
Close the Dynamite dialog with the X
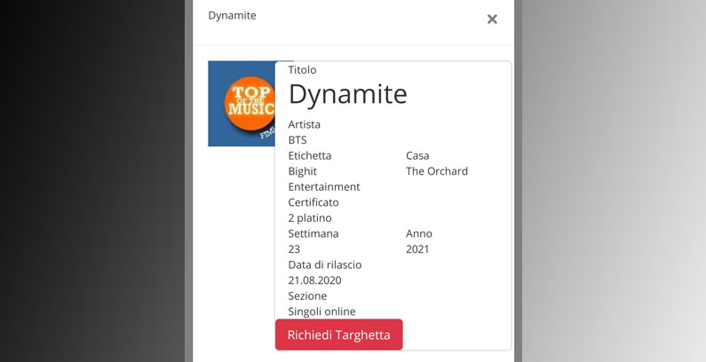(492, 19)
